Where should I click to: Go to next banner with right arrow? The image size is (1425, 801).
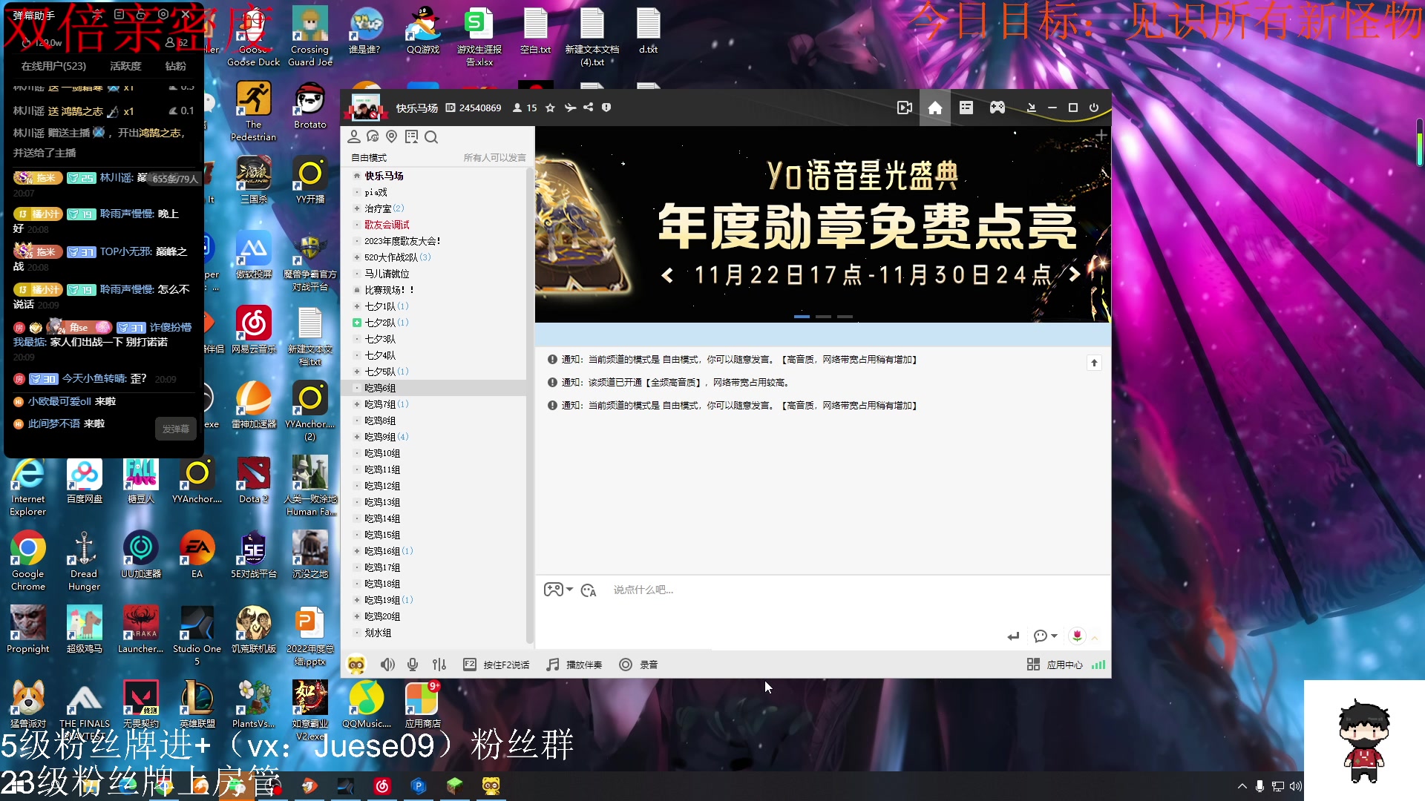1074,274
